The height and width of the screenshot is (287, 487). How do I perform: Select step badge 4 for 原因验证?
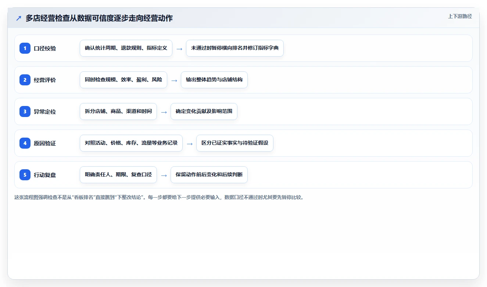tap(25, 143)
